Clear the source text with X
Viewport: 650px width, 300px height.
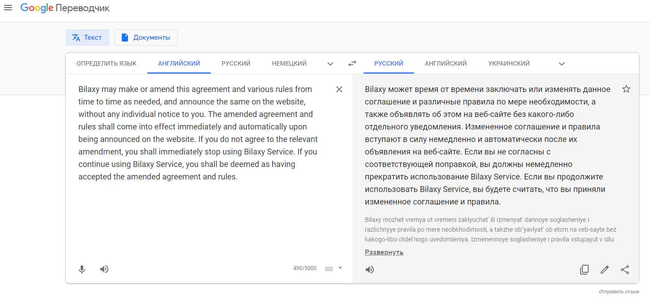click(339, 89)
